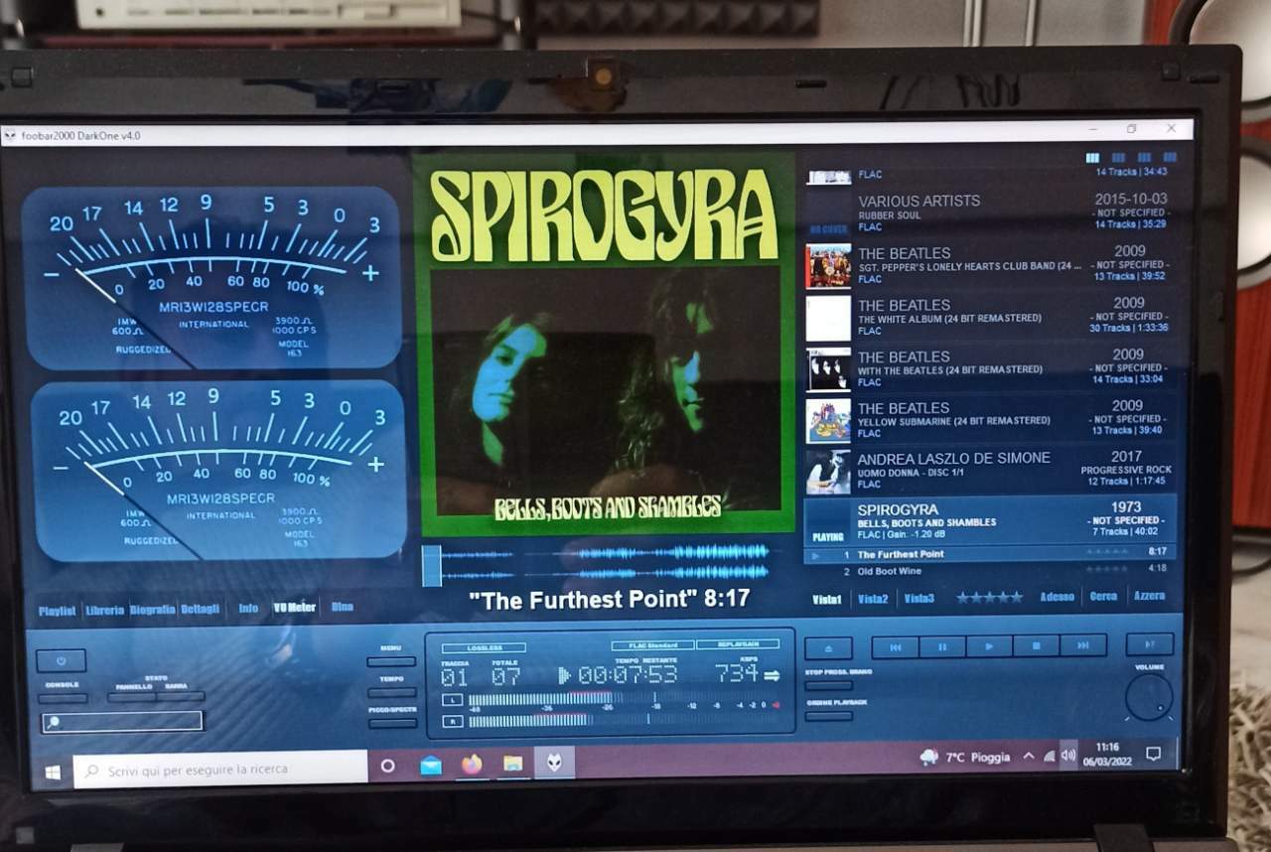The image size is (1271, 852).
Task: Toggle the BARRA status button
Action: point(180,696)
